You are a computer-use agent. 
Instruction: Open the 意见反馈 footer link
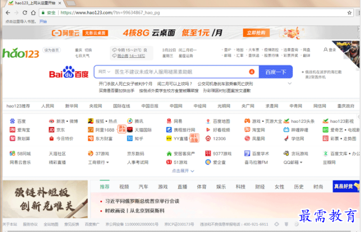coord(71,224)
